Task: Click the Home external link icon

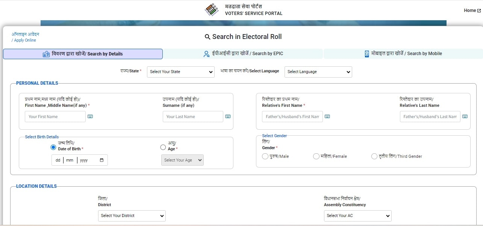Action: tap(478, 10)
